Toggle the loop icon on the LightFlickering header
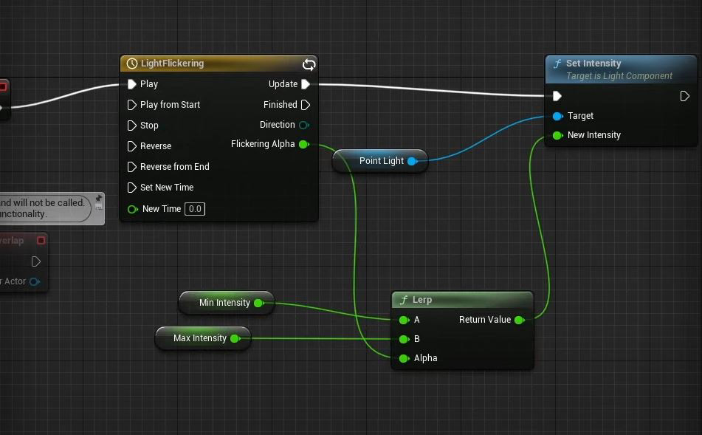The image size is (702, 435). (309, 65)
